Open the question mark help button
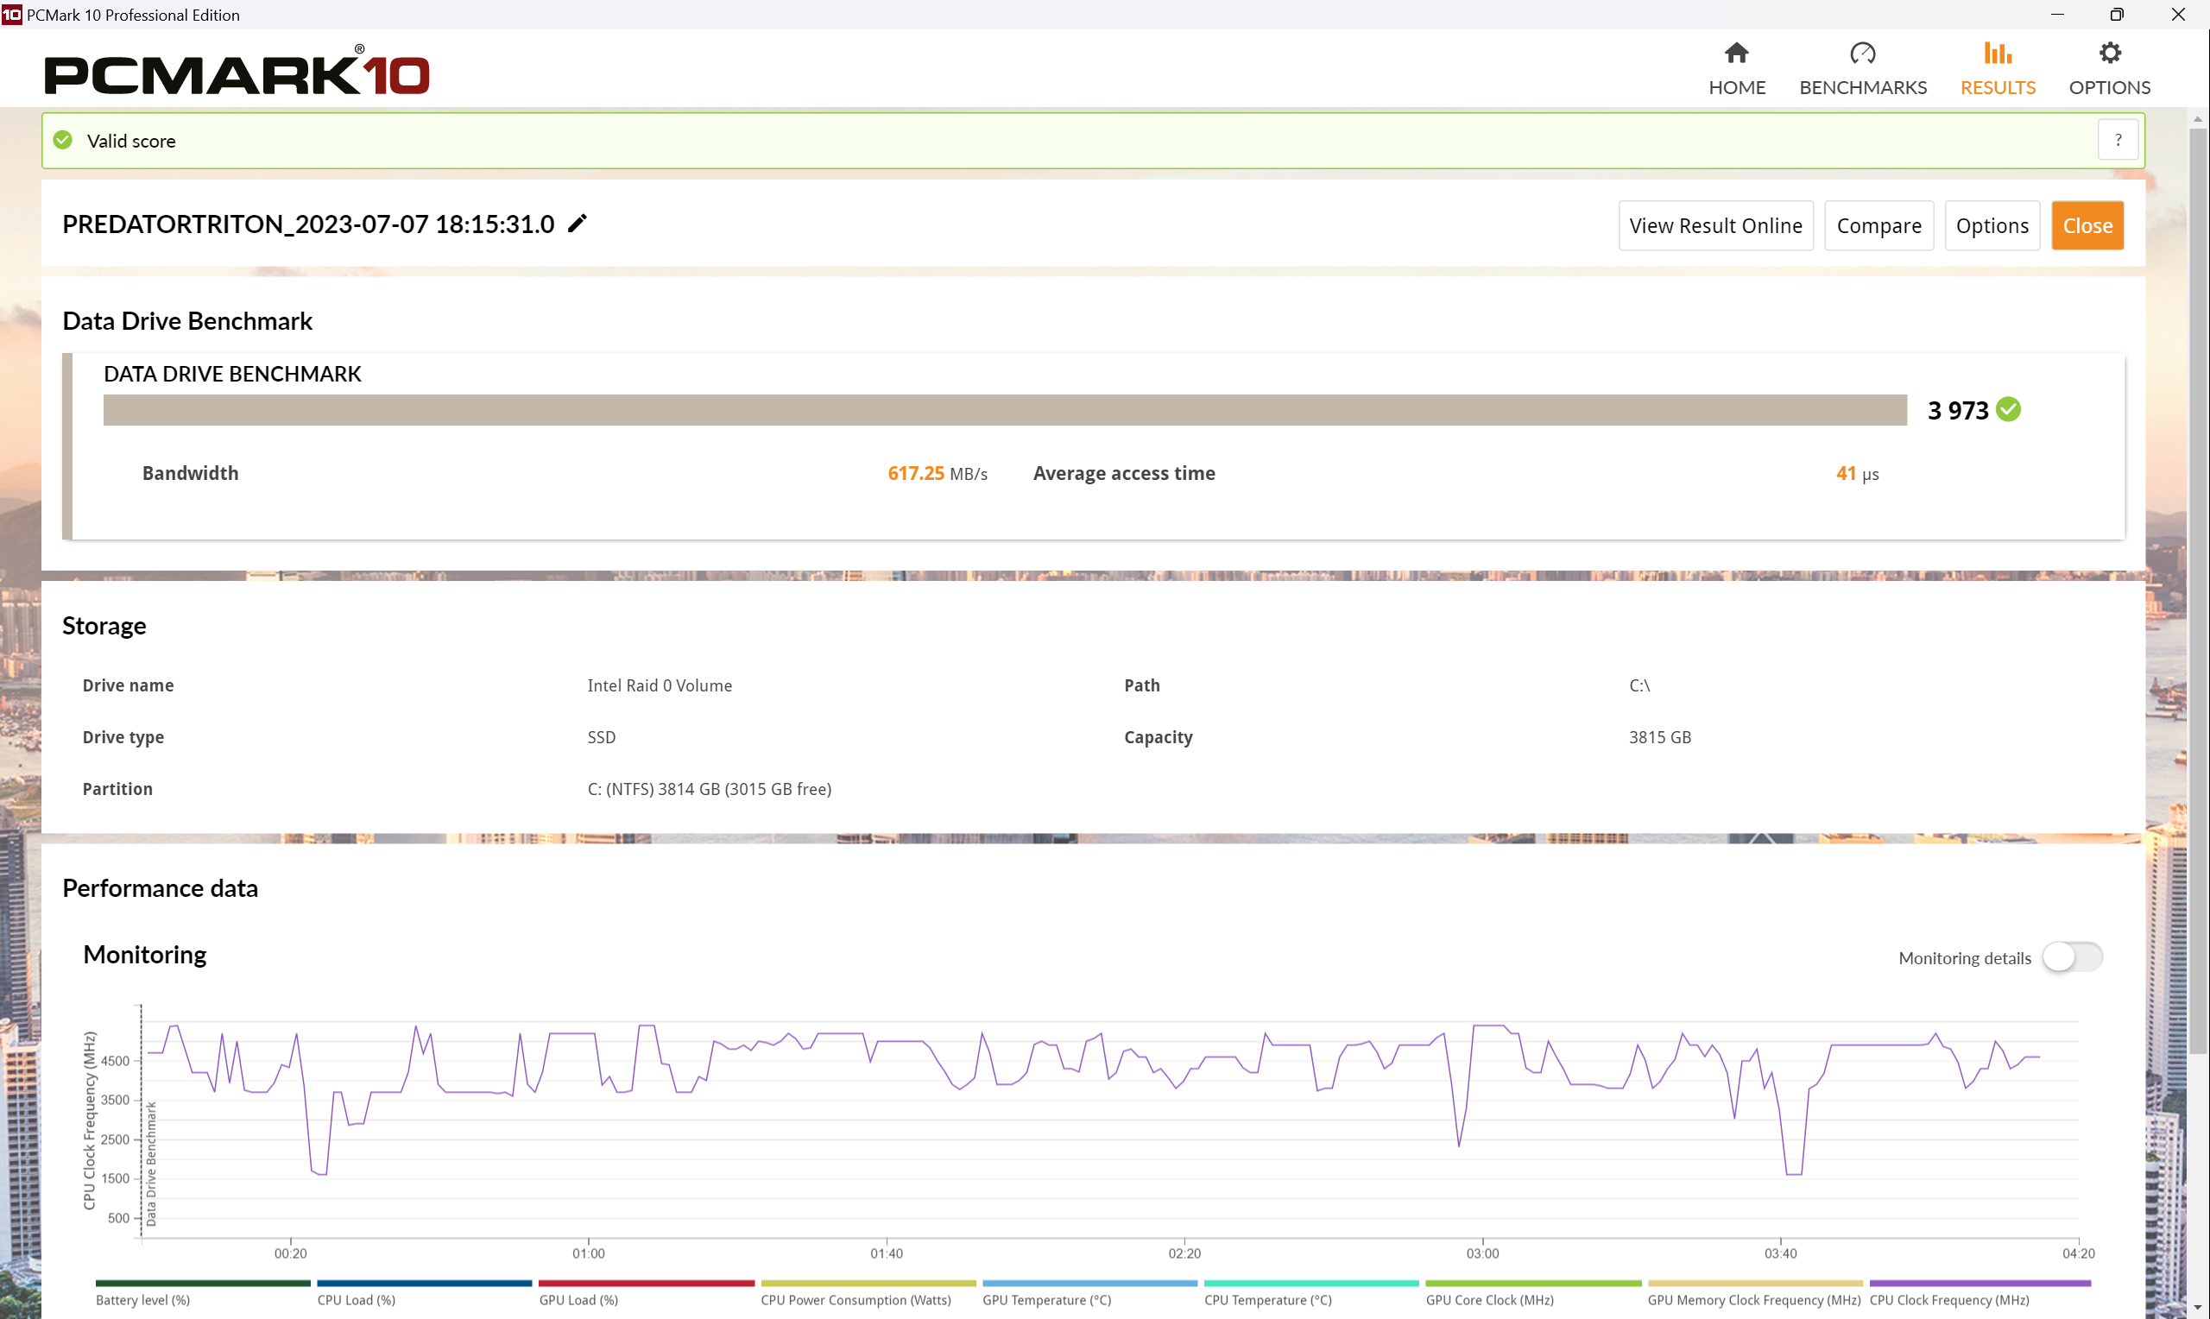This screenshot has height=1319, width=2210. [x=2118, y=140]
